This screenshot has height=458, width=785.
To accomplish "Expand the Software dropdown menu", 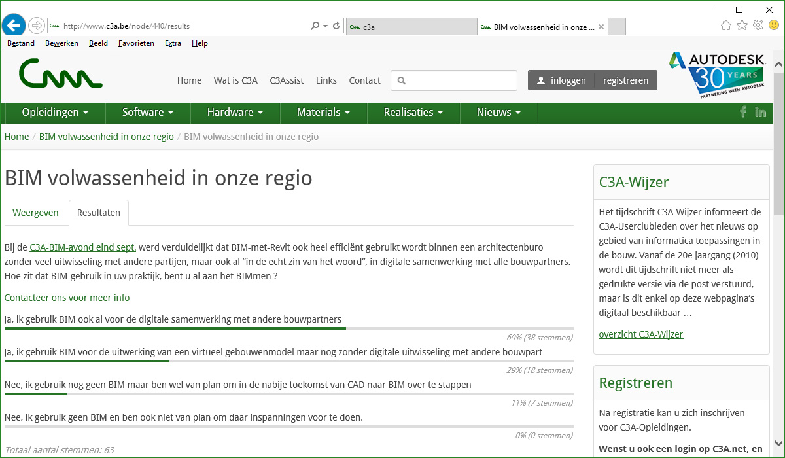I will coord(148,113).
